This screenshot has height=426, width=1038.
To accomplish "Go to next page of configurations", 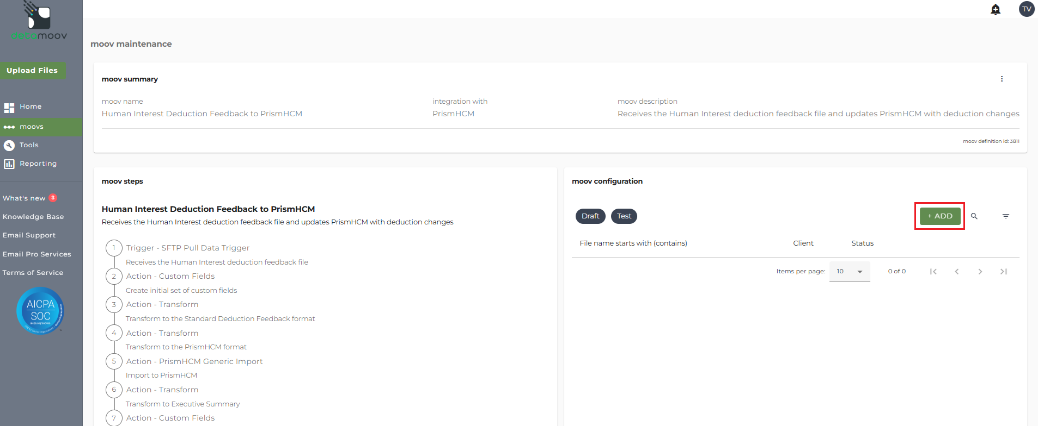I will click(980, 272).
